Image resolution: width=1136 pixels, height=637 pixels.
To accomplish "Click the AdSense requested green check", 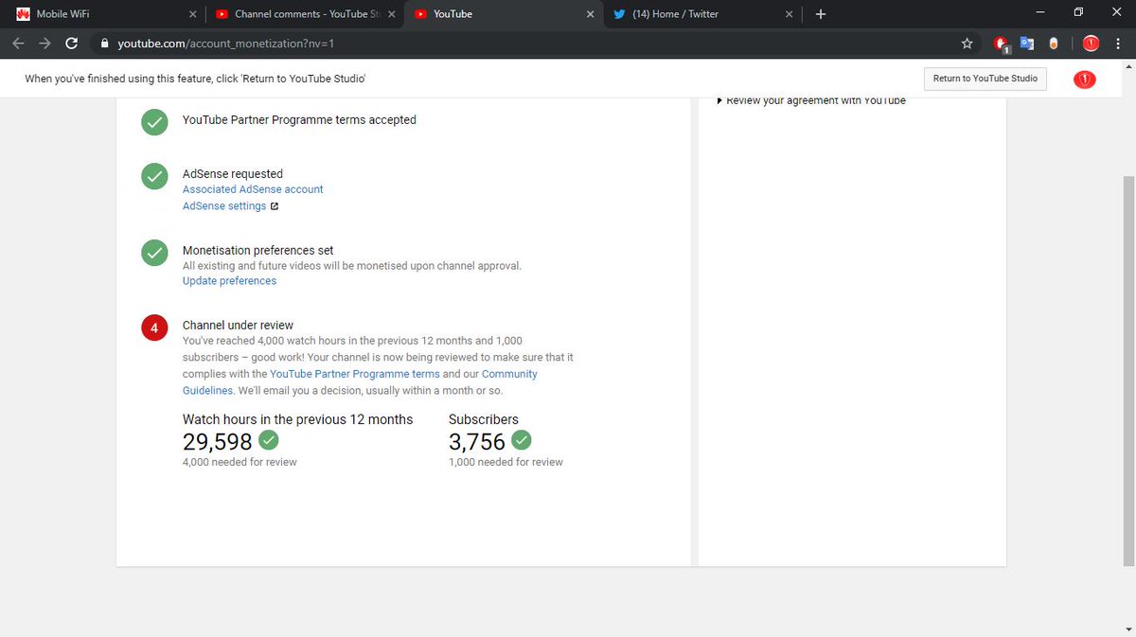I will (154, 176).
